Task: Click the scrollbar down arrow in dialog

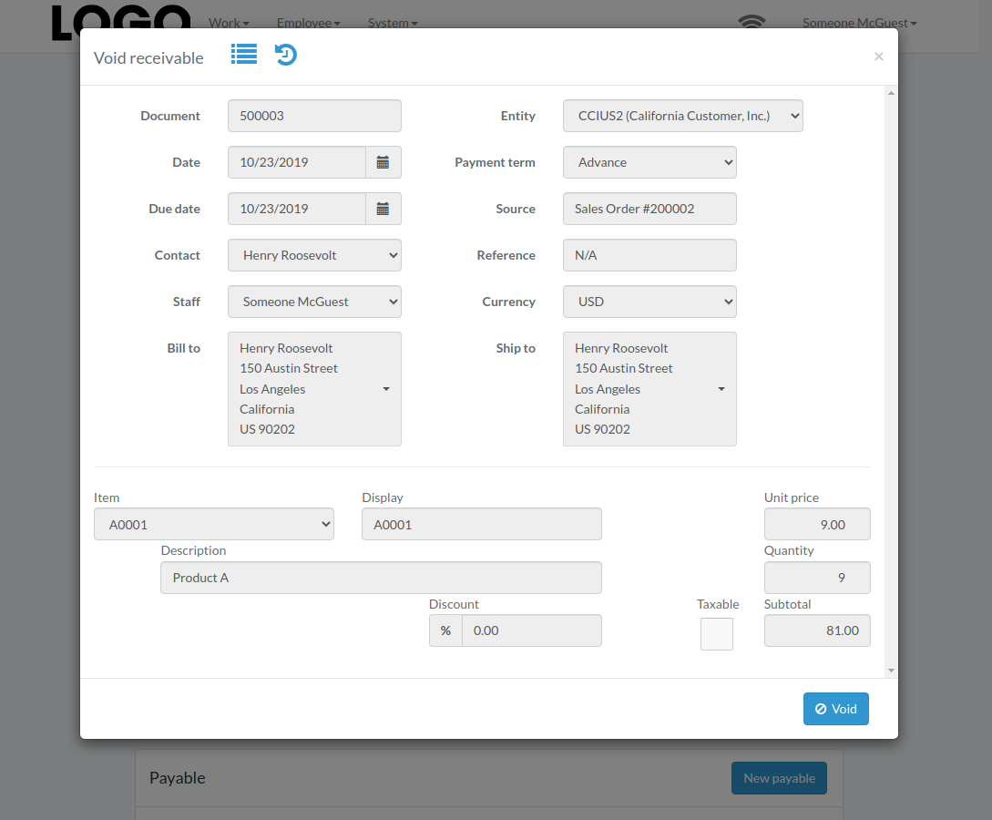Action: point(891,671)
